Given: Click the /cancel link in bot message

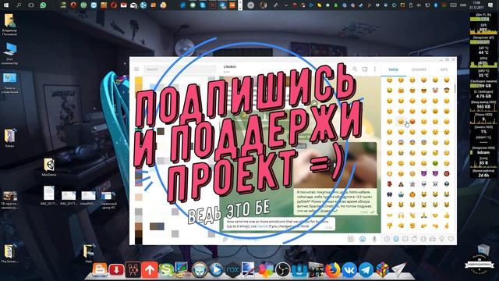Looking at the screenshot, I should pyautogui.click(x=263, y=226).
